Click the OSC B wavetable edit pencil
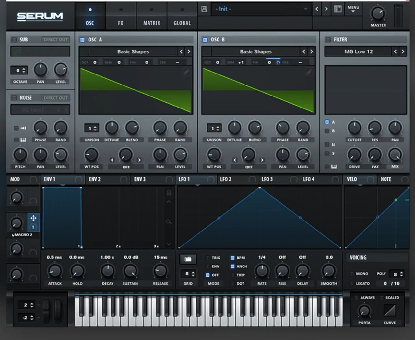The image size is (415, 340). (x=309, y=72)
